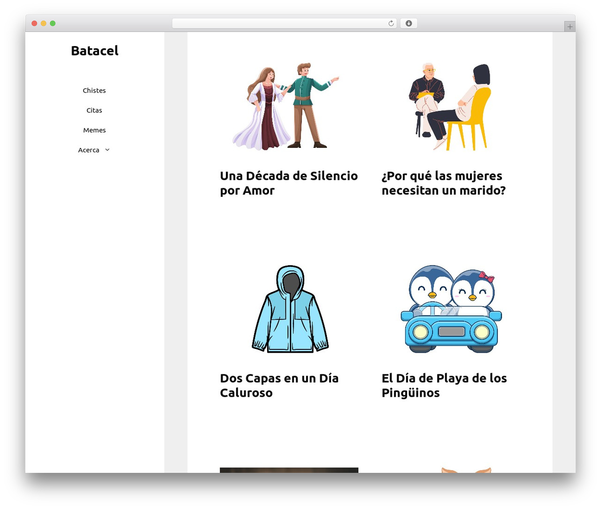The width and height of the screenshot is (601, 509).
Task: Click the Batacel site title
Action: [x=95, y=51]
